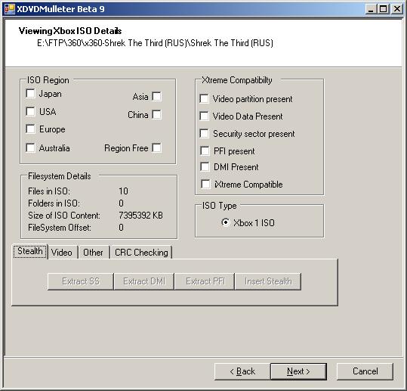Maximize the XDVDMulleter window
The height and width of the screenshot is (391, 407).
pyautogui.click(x=383, y=9)
